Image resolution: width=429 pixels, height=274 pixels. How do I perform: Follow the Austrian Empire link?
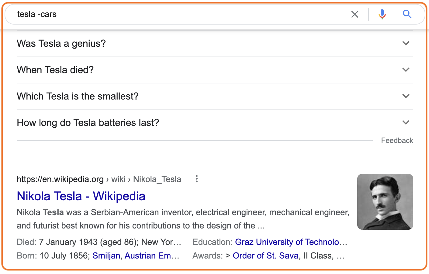[152, 256]
